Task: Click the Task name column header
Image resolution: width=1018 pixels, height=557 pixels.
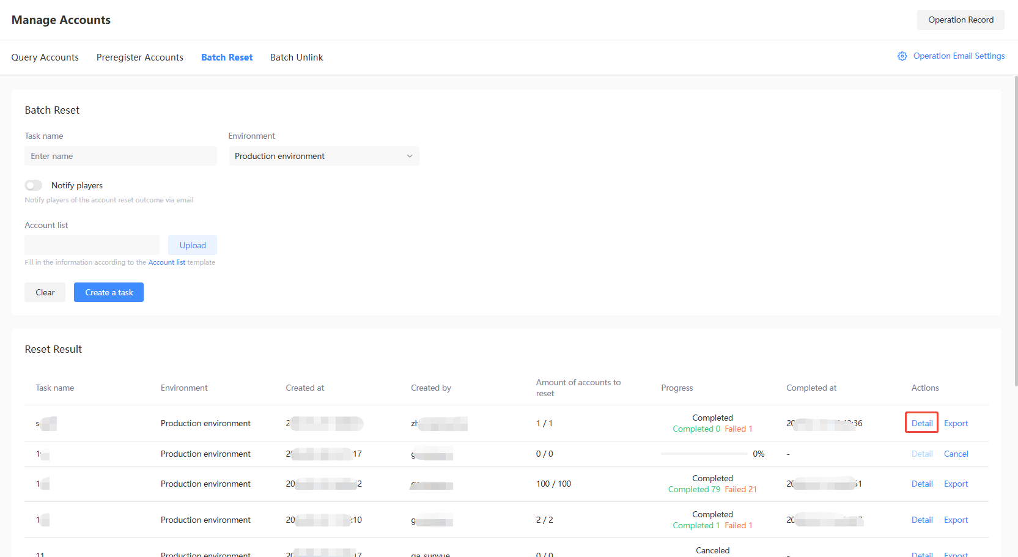Action: [55, 388]
